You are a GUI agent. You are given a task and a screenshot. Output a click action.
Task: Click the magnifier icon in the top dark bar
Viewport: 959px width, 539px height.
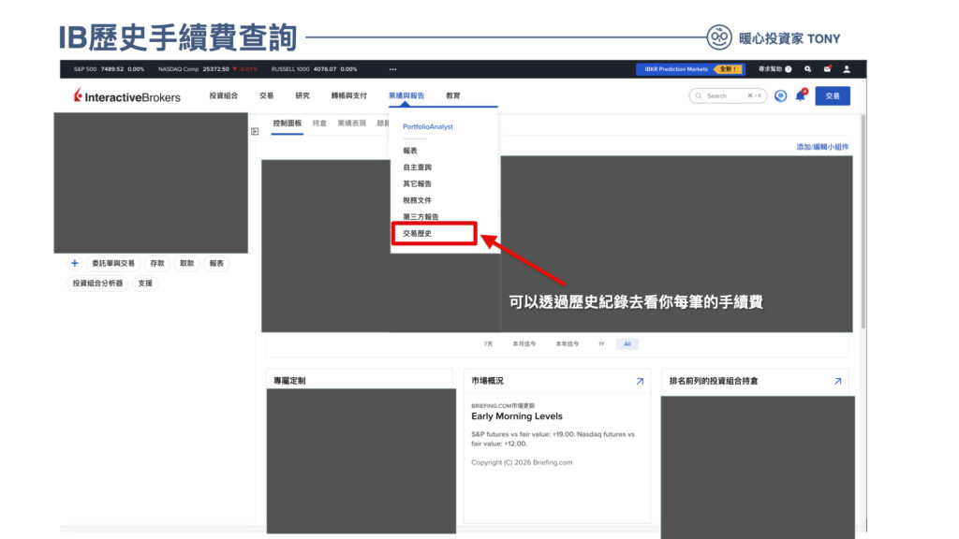click(808, 69)
